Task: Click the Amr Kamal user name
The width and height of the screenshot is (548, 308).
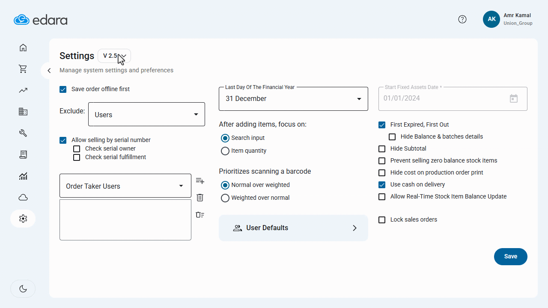Action: (x=517, y=15)
